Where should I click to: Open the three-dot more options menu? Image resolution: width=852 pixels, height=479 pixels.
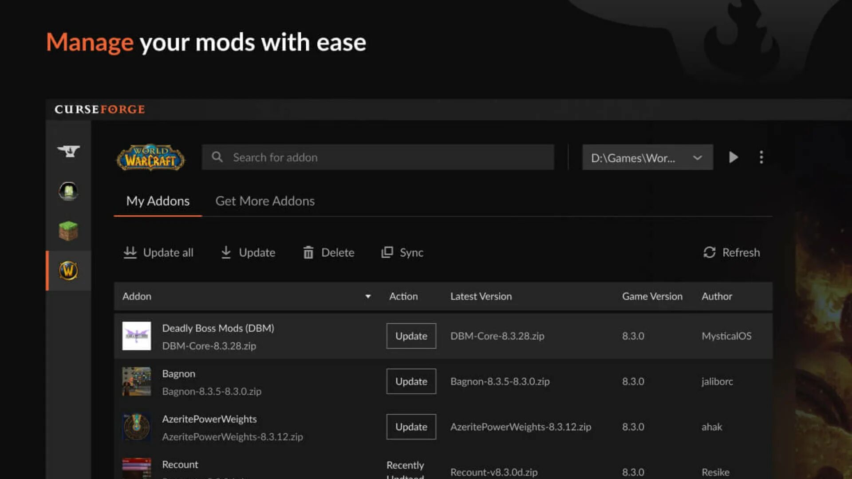click(761, 157)
